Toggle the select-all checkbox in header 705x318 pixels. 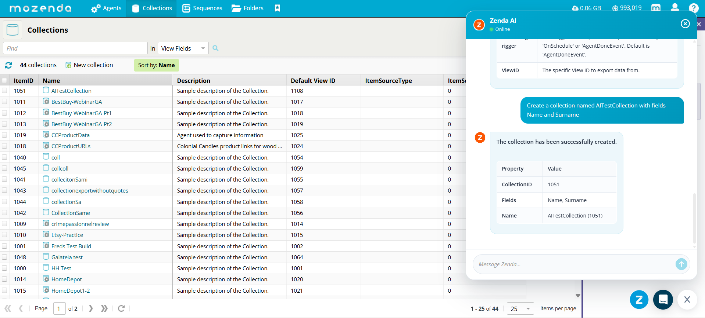click(4, 81)
